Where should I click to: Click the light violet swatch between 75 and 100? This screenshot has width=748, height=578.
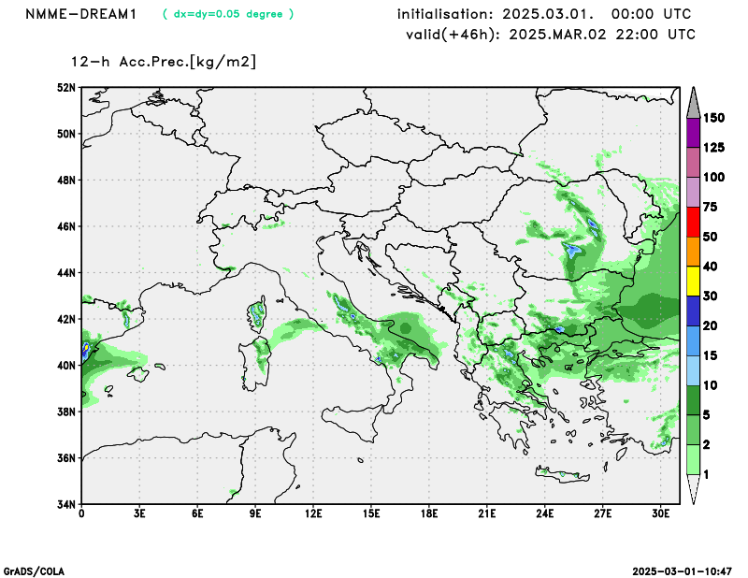tap(693, 192)
